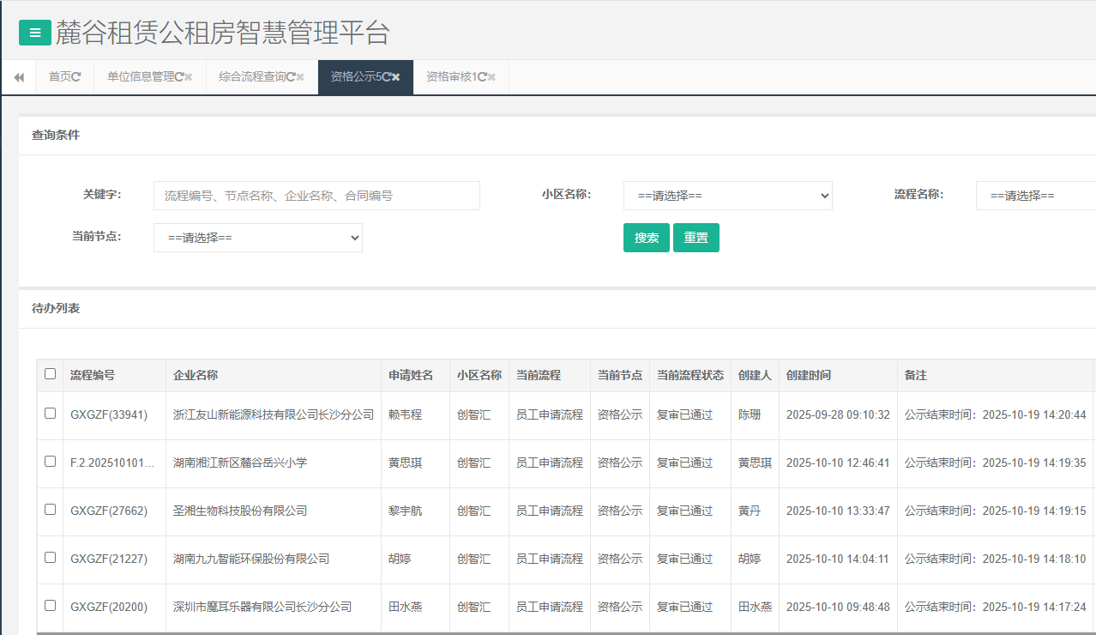Tick the select-all checkbox in table header
Viewport: 1096px width, 635px height.
coord(50,374)
